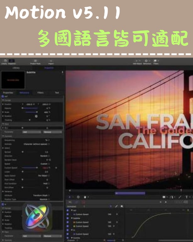
Task: Click the Spread slider
Action: pyautogui.click(x=30, y=152)
